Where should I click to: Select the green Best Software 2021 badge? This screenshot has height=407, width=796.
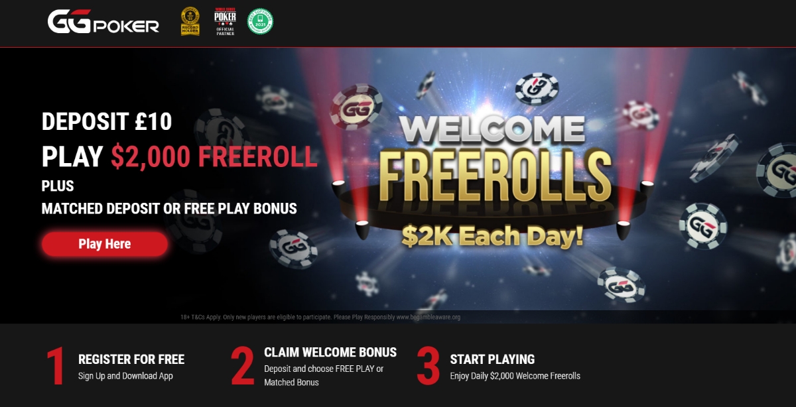pyautogui.click(x=260, y=21)
